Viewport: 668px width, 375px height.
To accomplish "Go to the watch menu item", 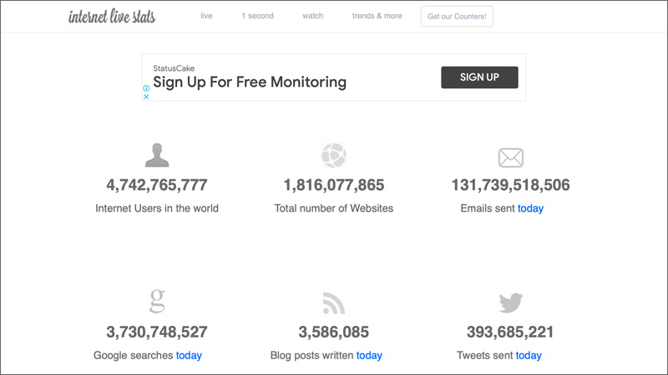I will click(312, 16).
